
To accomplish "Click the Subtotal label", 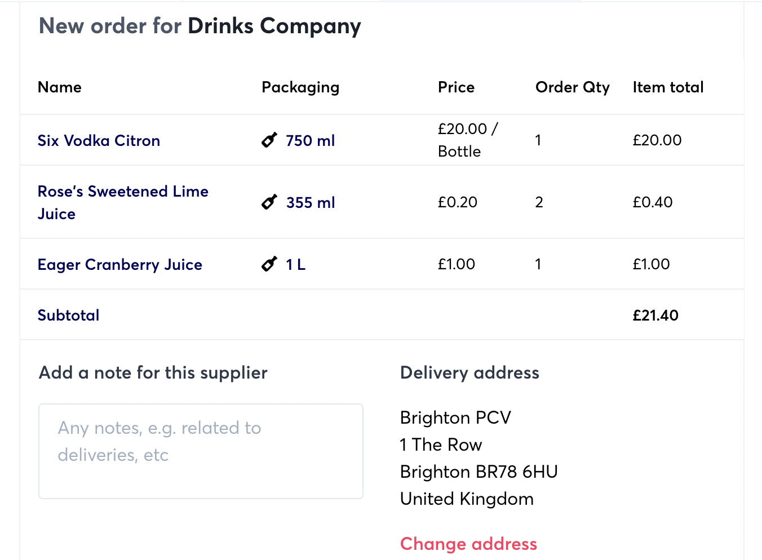I will (x=68, y=315).
